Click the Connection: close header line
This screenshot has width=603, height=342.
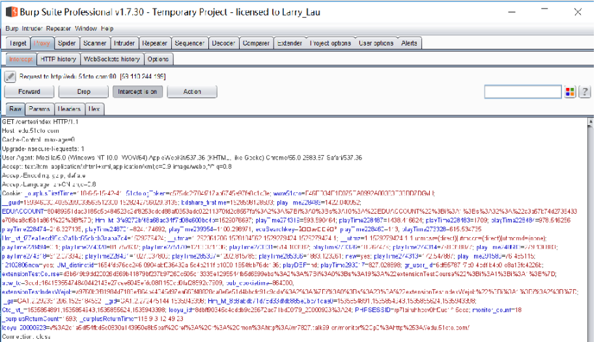click(26, 337)
